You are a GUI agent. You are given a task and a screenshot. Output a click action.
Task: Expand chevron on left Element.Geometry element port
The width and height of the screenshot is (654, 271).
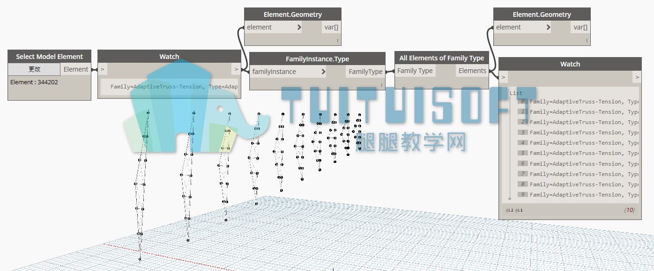(299, 27)
